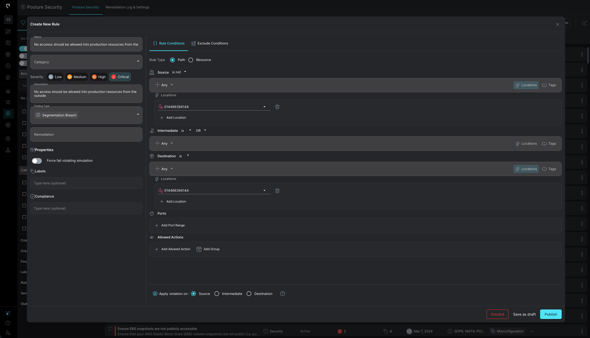The image size is (590, 338).
Task: Click the Discard button
Action: click(x=497, y=314)
